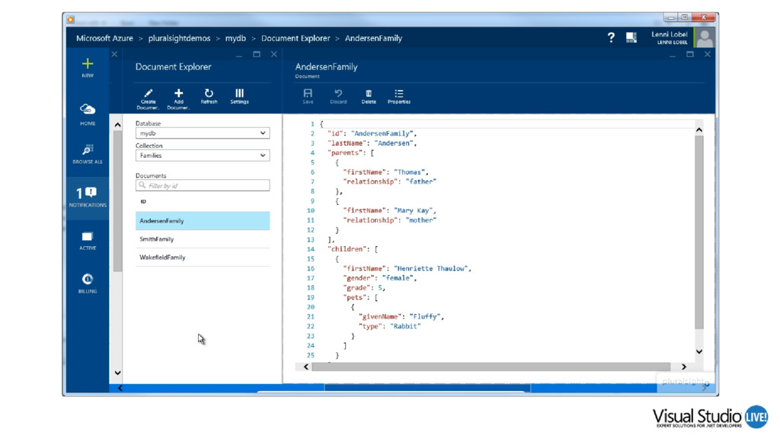Open the Collection dropdown showing Families

pyautogui.click(x=203, y=155)
